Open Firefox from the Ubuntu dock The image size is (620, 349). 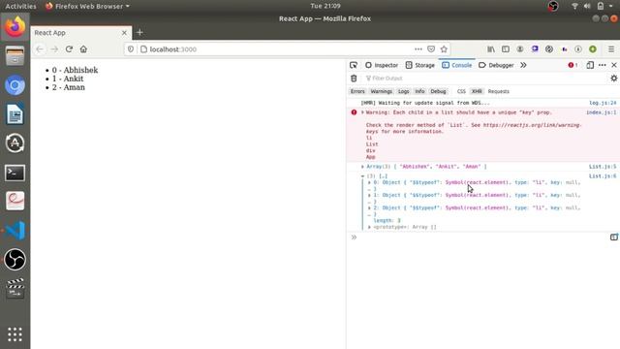(15, 26)
